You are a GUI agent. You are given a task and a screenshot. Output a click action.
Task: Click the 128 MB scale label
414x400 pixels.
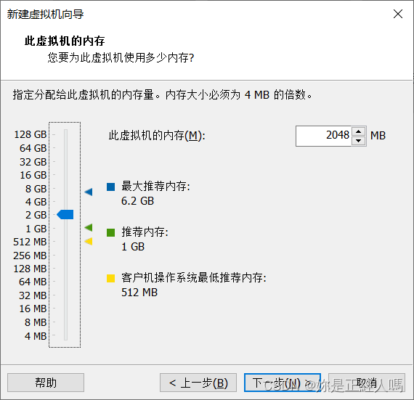(x=30, y=269)
